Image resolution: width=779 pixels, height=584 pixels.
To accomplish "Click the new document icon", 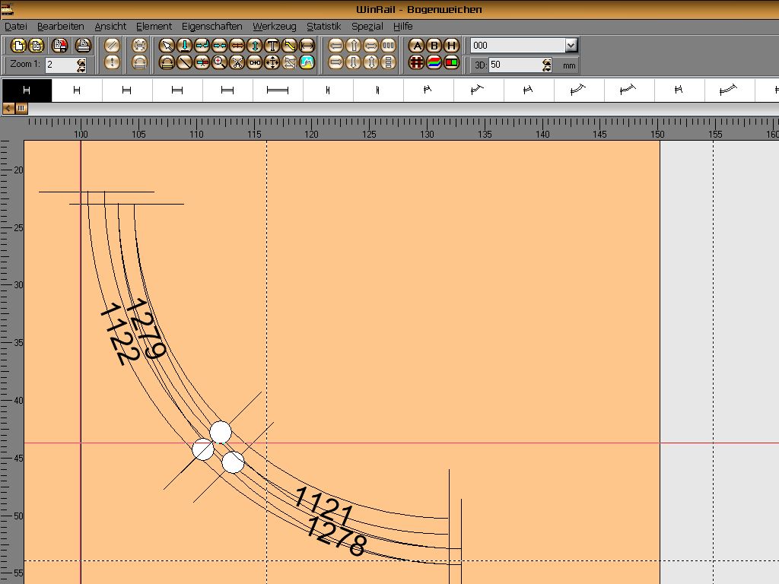I will pyautogui.click(x=17, y=46).
